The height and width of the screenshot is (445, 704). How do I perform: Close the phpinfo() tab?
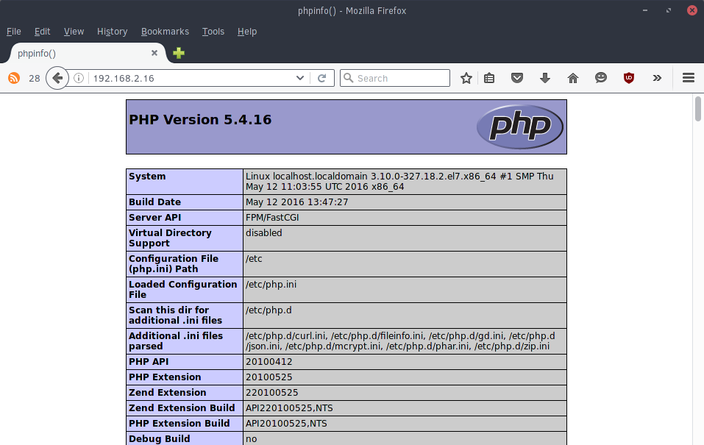[154, 53]
